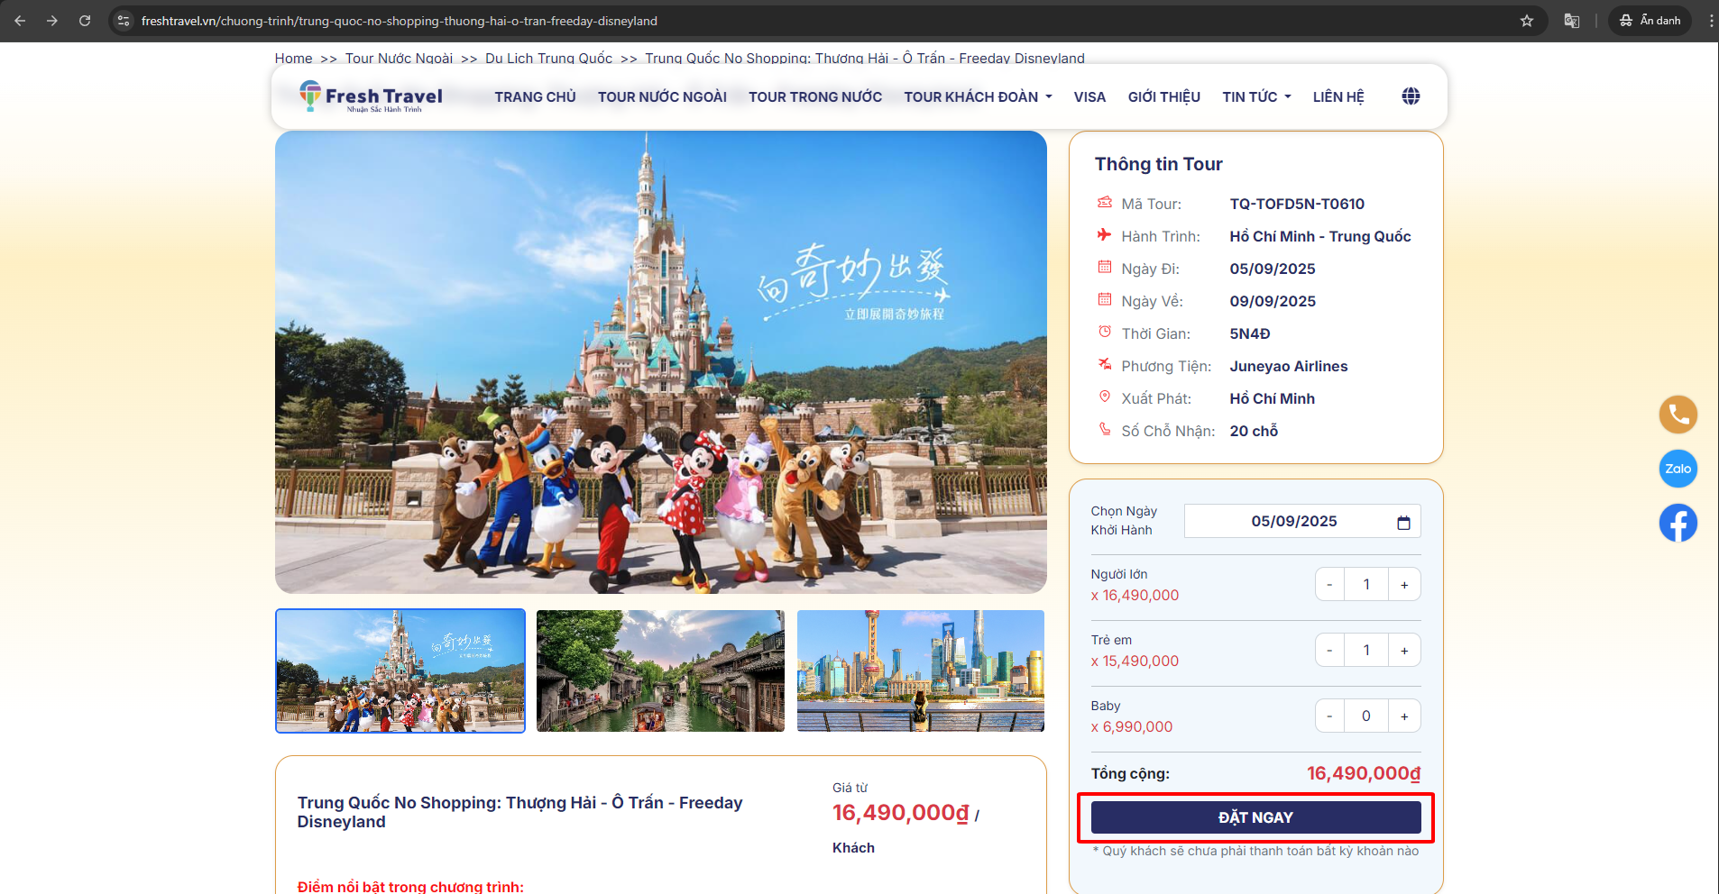
Task: Click the 5N4Đ duration value
Action: 1250,333
